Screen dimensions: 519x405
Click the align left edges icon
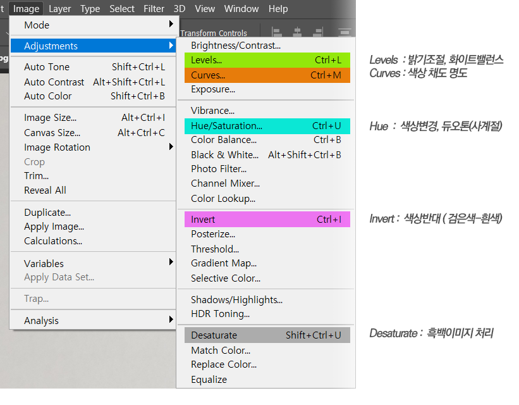277,32
